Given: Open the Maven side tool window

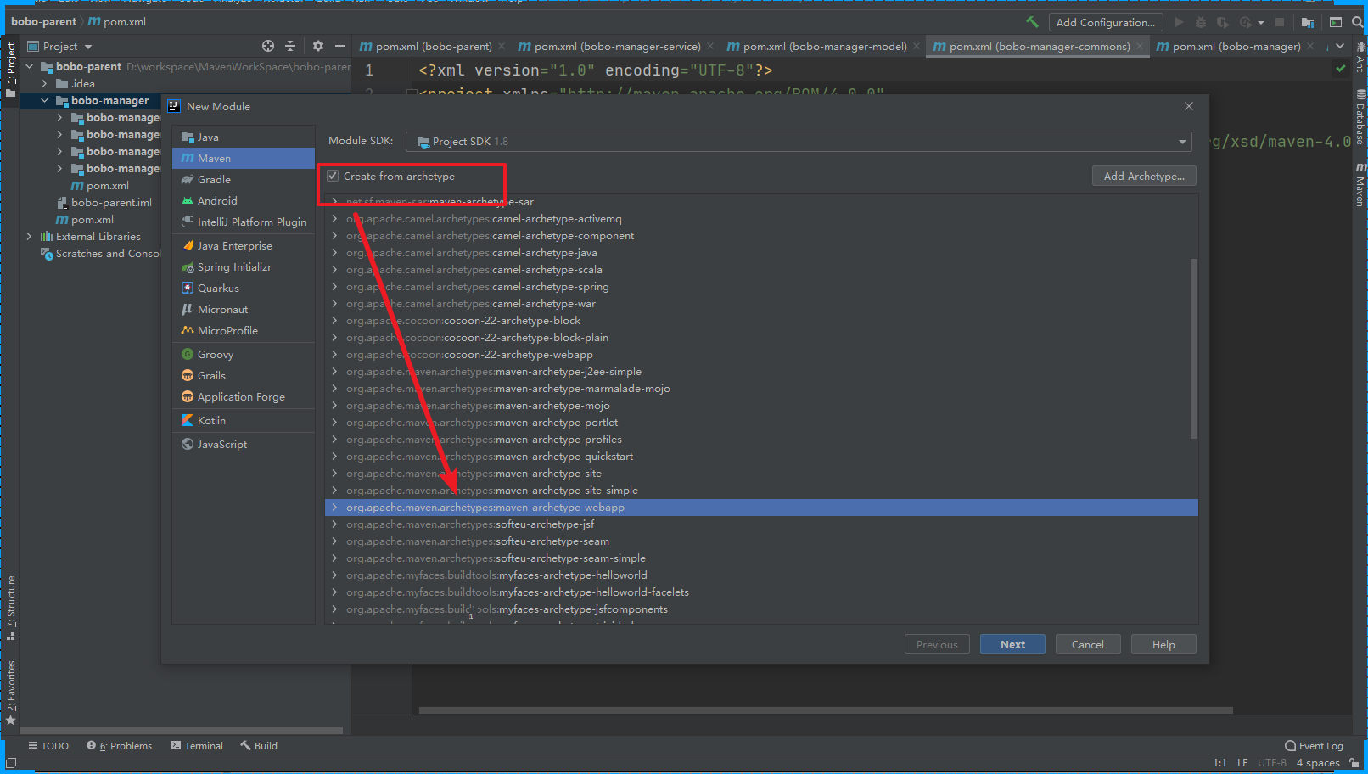Looking at the screenshot, I should pos(1360,185).
